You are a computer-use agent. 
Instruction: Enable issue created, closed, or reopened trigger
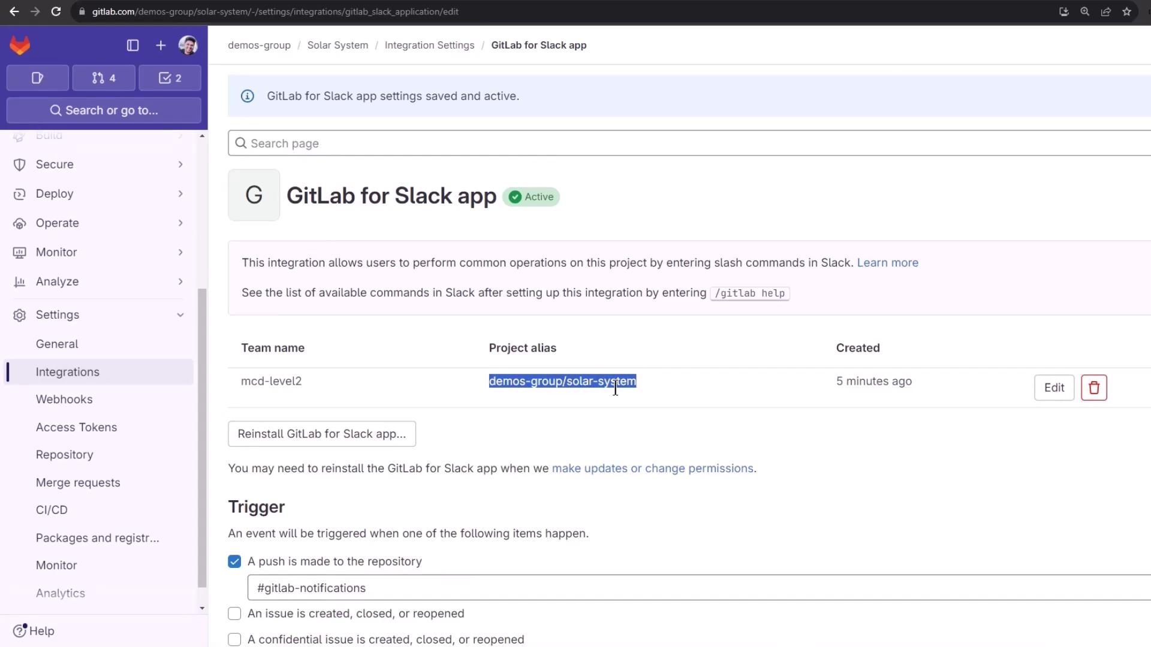pyautogui.click(x=234, y=613)
